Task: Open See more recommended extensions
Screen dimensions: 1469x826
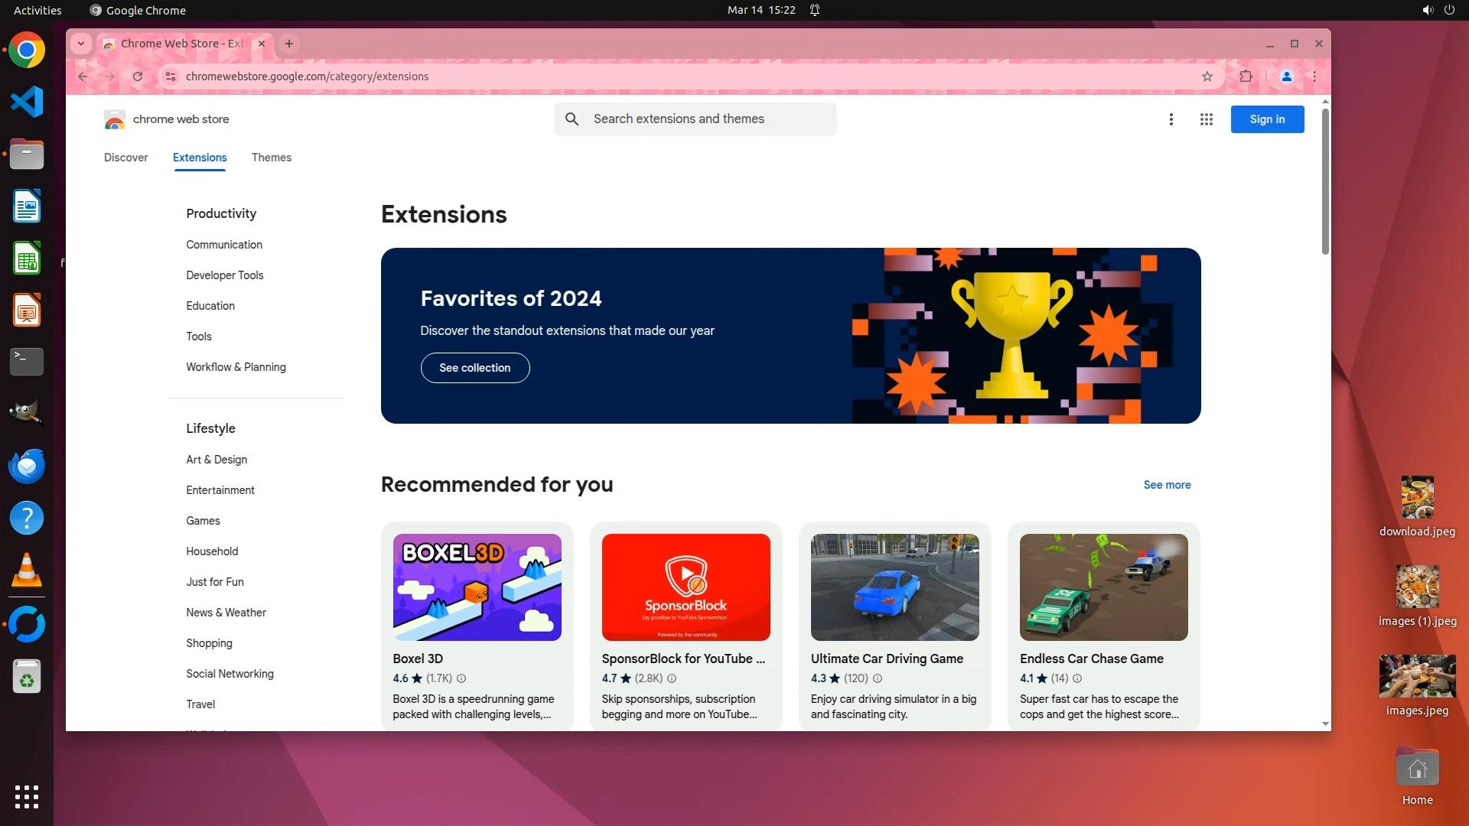Action: [1166, 485]
